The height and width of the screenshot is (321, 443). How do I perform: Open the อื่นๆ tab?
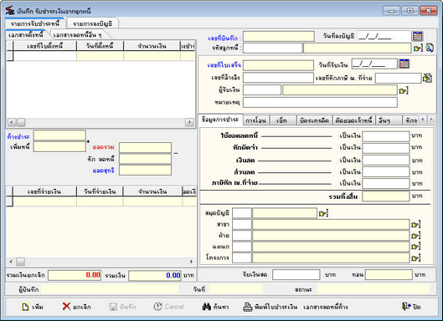click(x=384, y=120)
